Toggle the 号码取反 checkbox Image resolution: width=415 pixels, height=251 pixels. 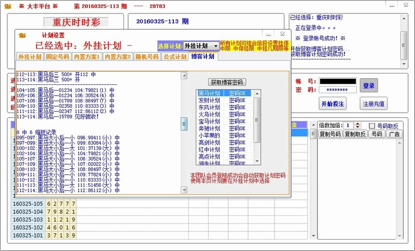coord(372,126)
